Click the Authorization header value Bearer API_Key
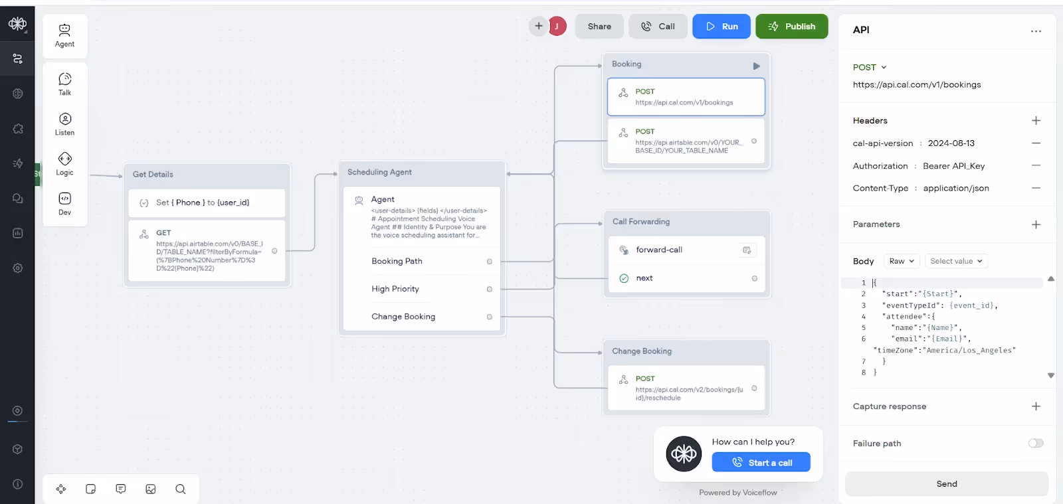1063x504 pixels. (953, 166)
